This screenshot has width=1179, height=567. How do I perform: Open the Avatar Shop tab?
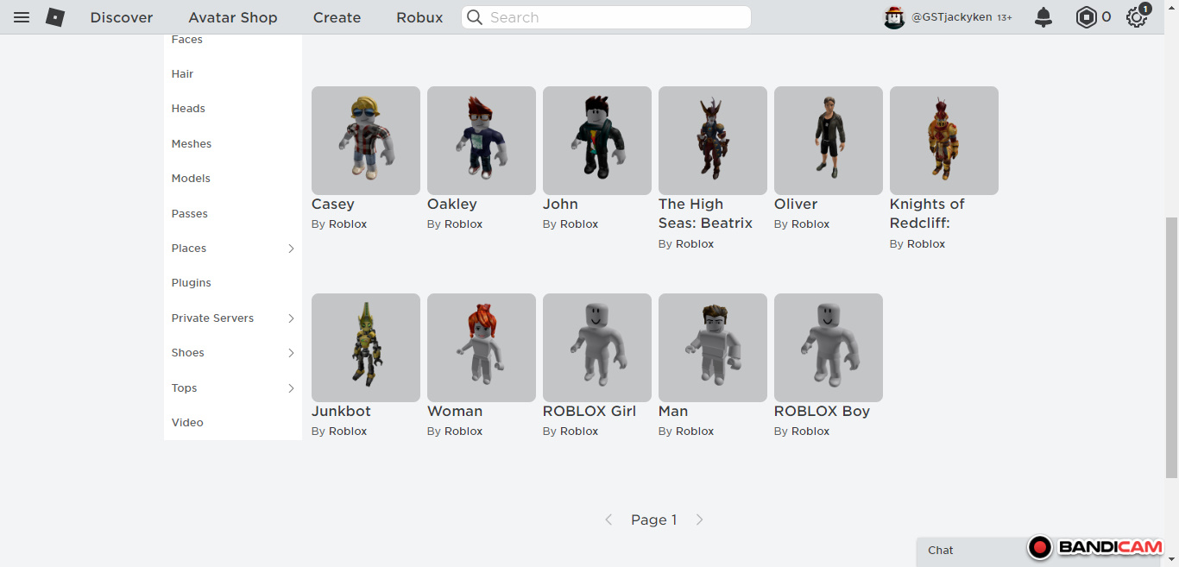[x=233, y=17]
